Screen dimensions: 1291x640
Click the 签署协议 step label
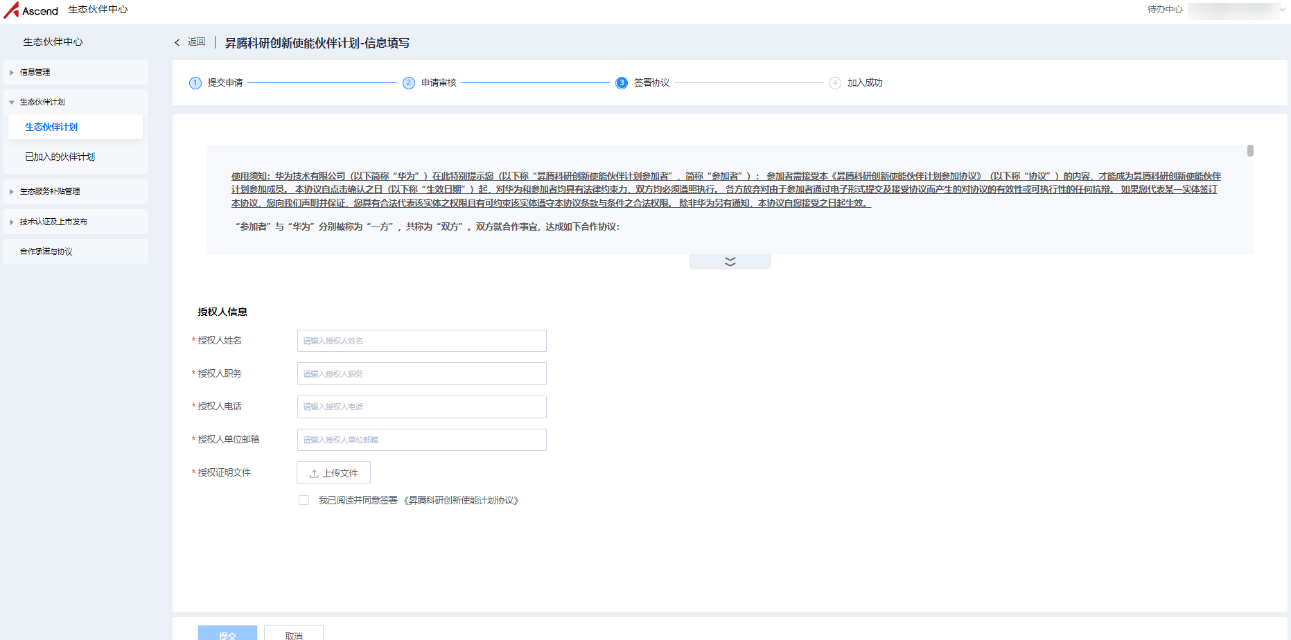(x=651, y=83)
